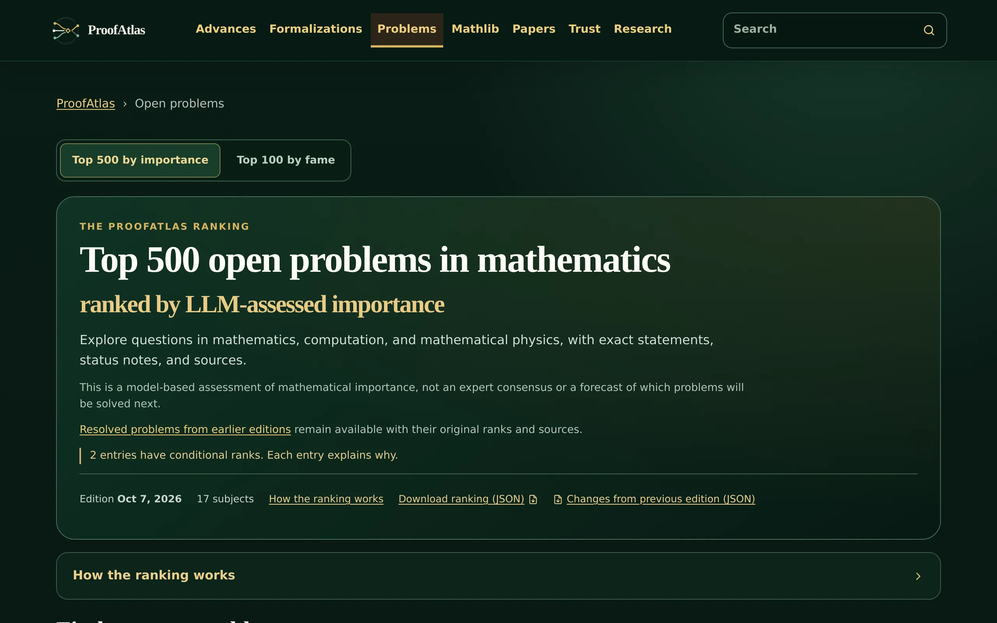The image size is (997, 623).
Task: Open Resolved problems from earlier editions link
Action: pos(185,429)
